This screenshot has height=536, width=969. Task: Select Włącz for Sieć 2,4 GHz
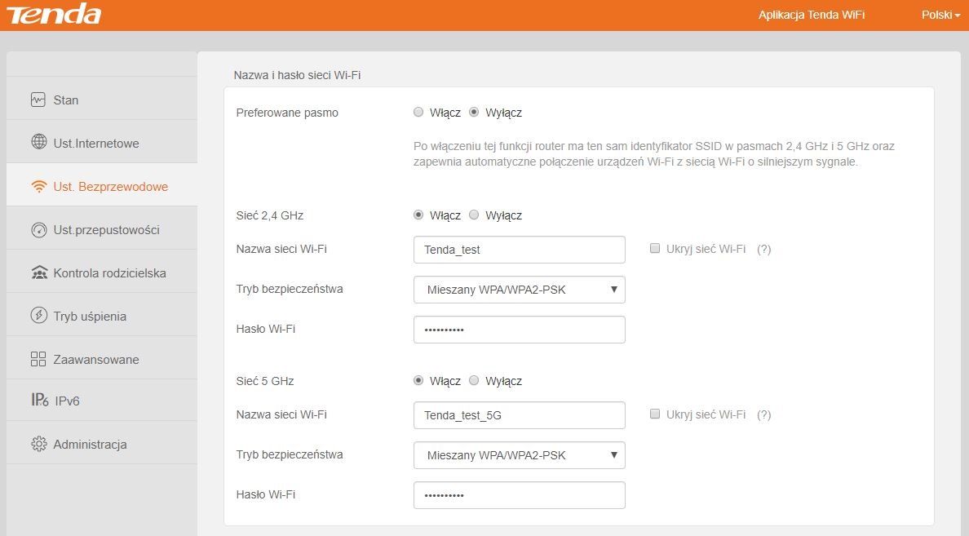point(418,215)
